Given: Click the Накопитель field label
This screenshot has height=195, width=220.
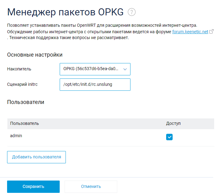Looking at the screenshot, I should point(19,69).
